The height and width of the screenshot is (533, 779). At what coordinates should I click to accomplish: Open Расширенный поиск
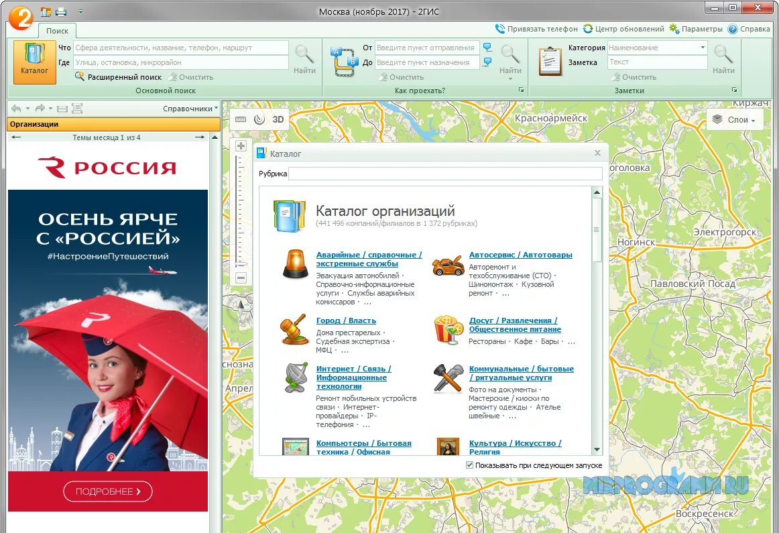119,77
